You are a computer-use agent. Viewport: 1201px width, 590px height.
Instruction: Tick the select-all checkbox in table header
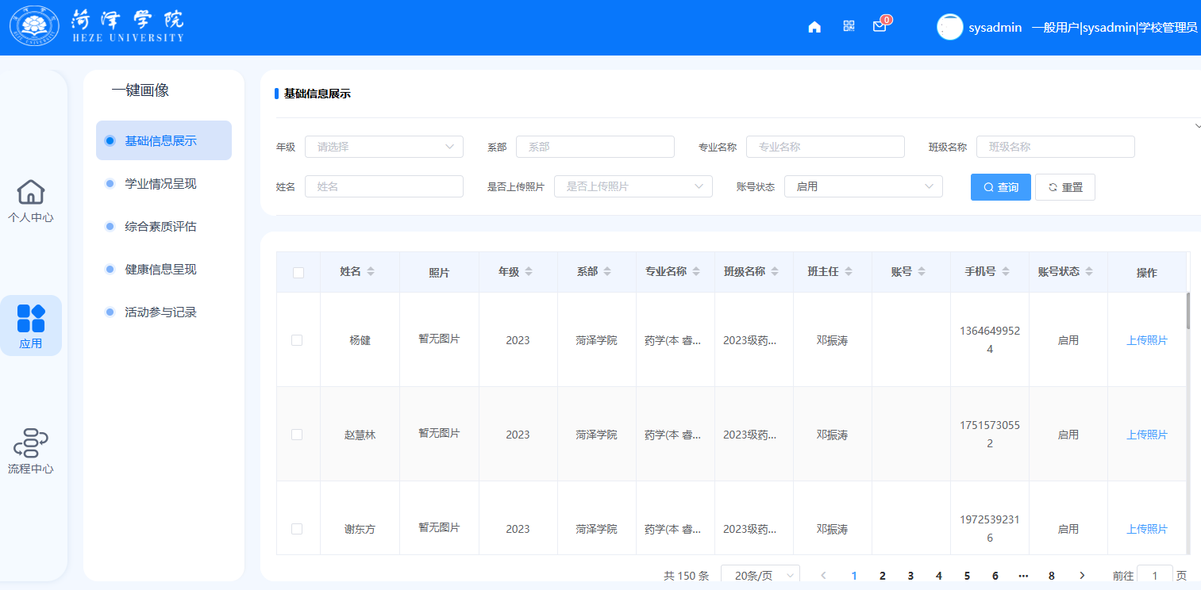(298, 273)
